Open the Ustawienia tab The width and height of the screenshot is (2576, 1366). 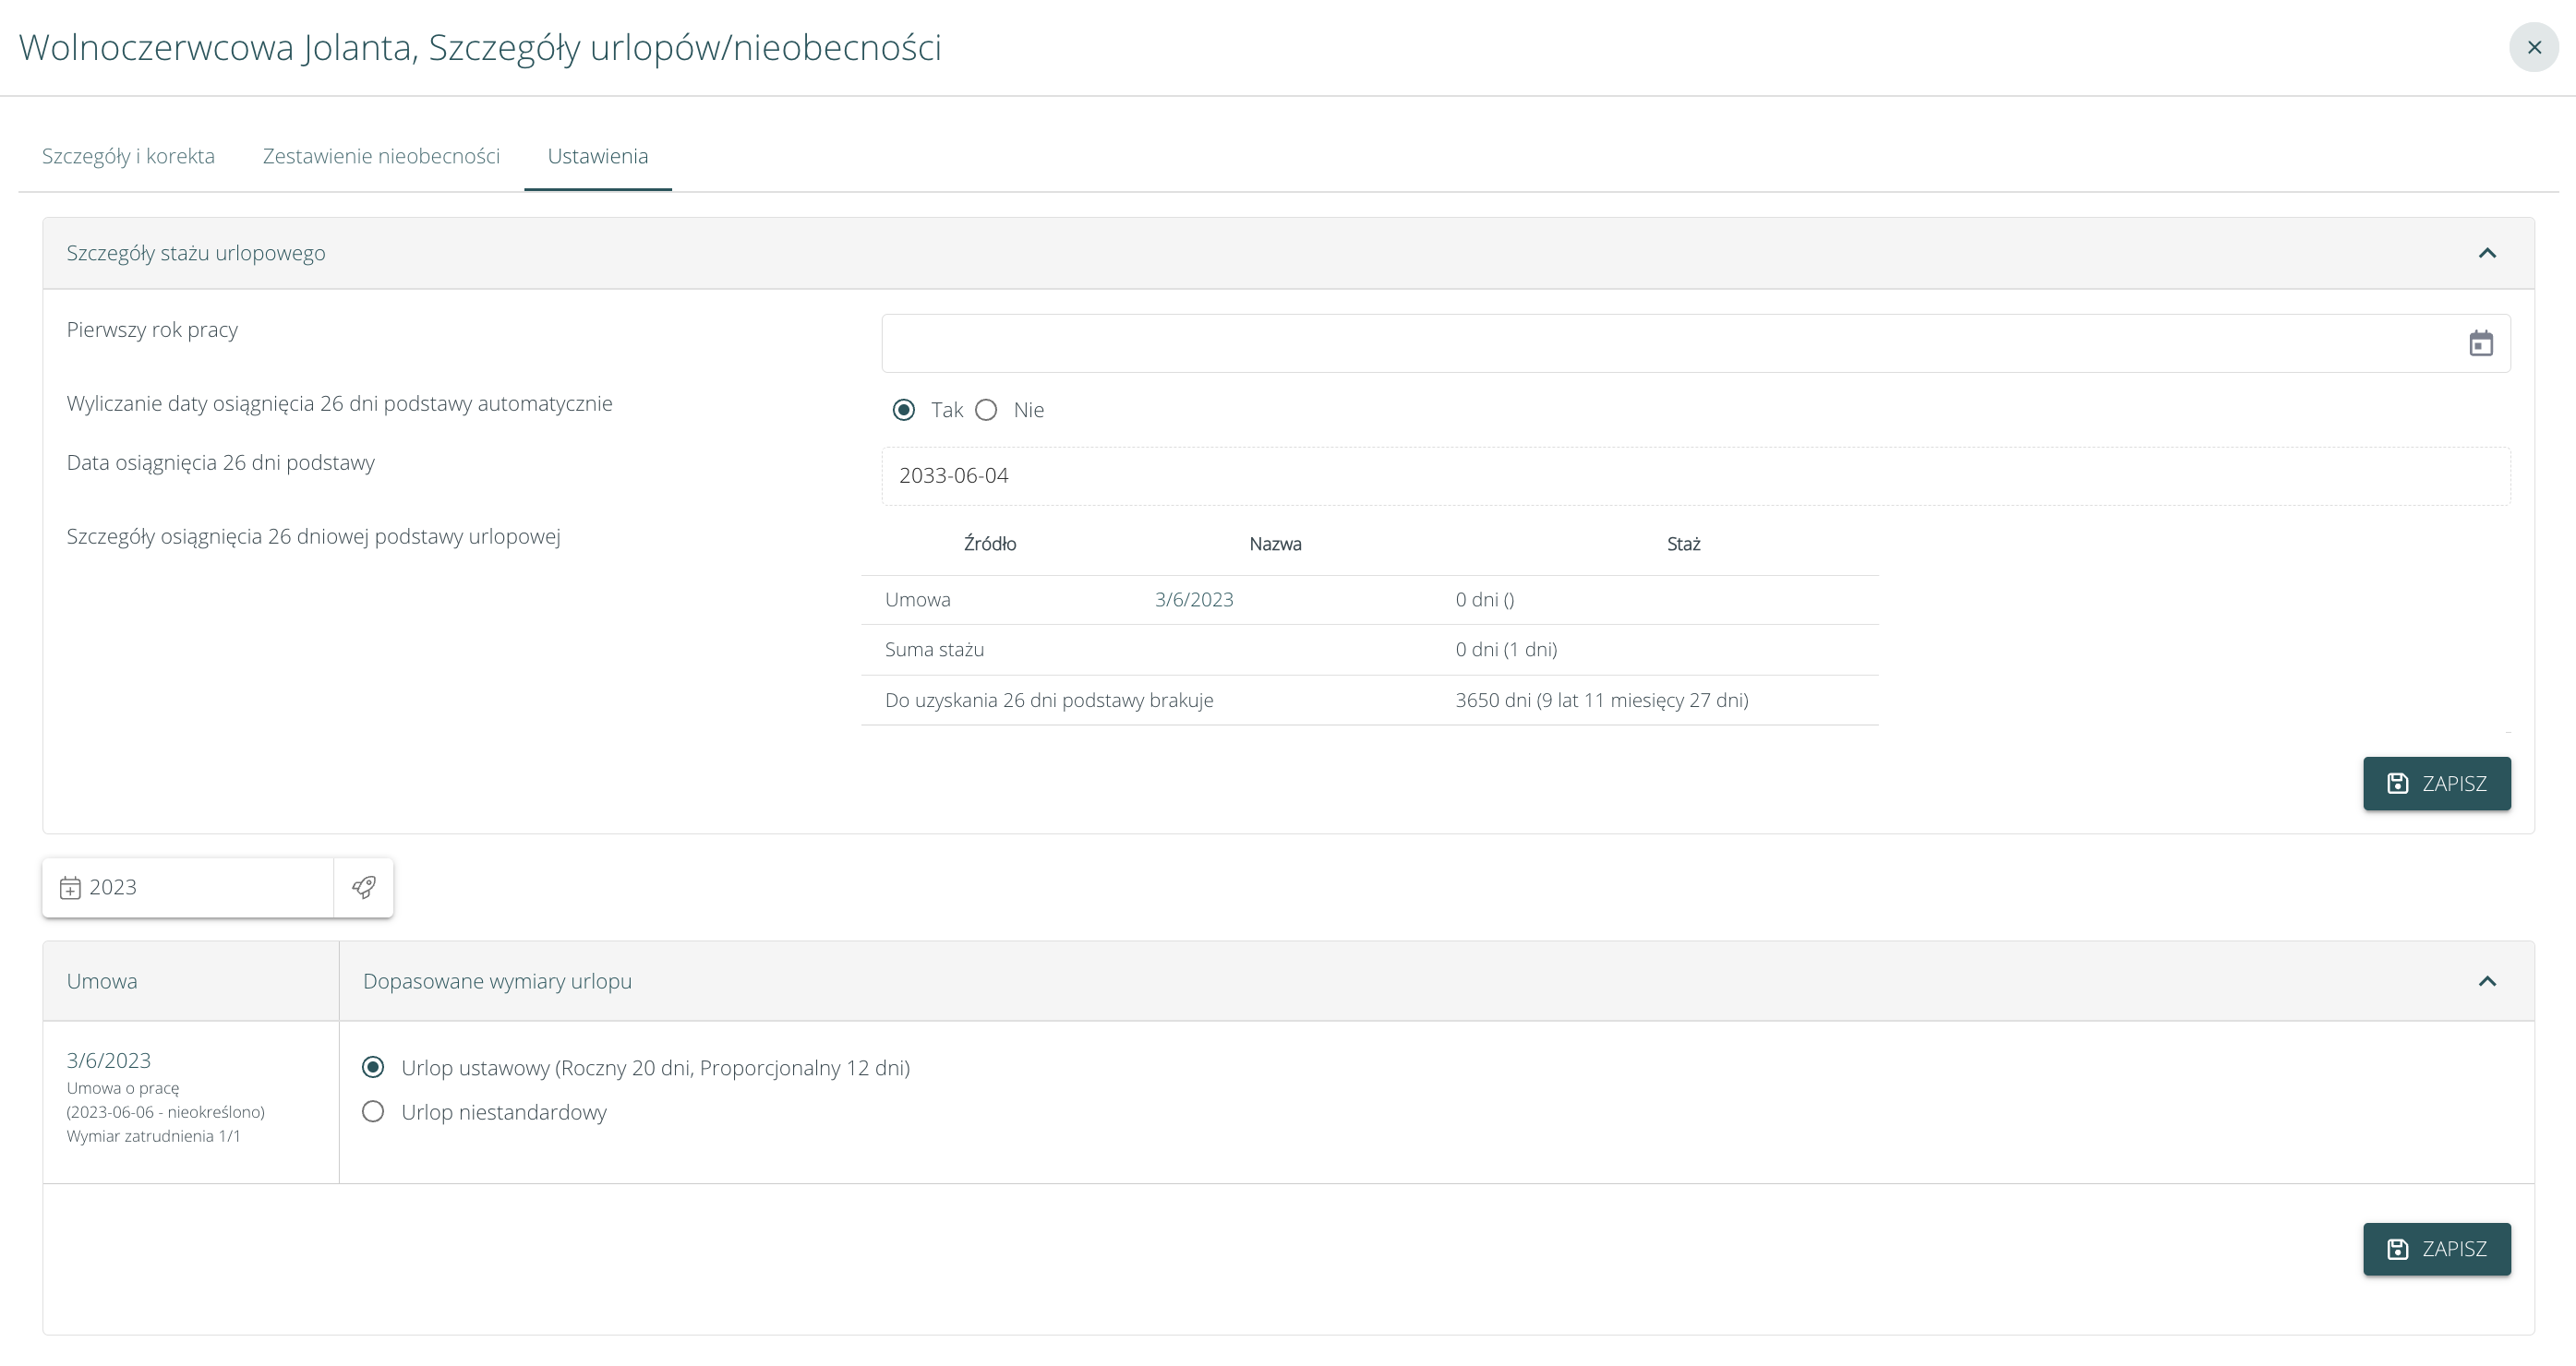click(x=597, y=156)
